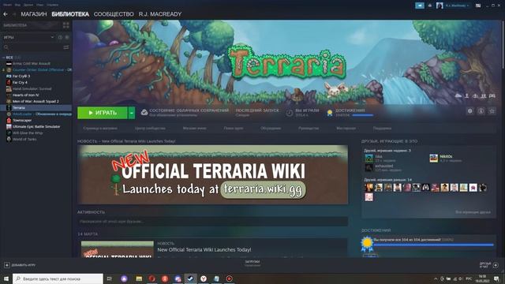The width and height of the screenshot is (505, 284).
Task: Open the Обсуждения discussions link
Action: [271, 128]
